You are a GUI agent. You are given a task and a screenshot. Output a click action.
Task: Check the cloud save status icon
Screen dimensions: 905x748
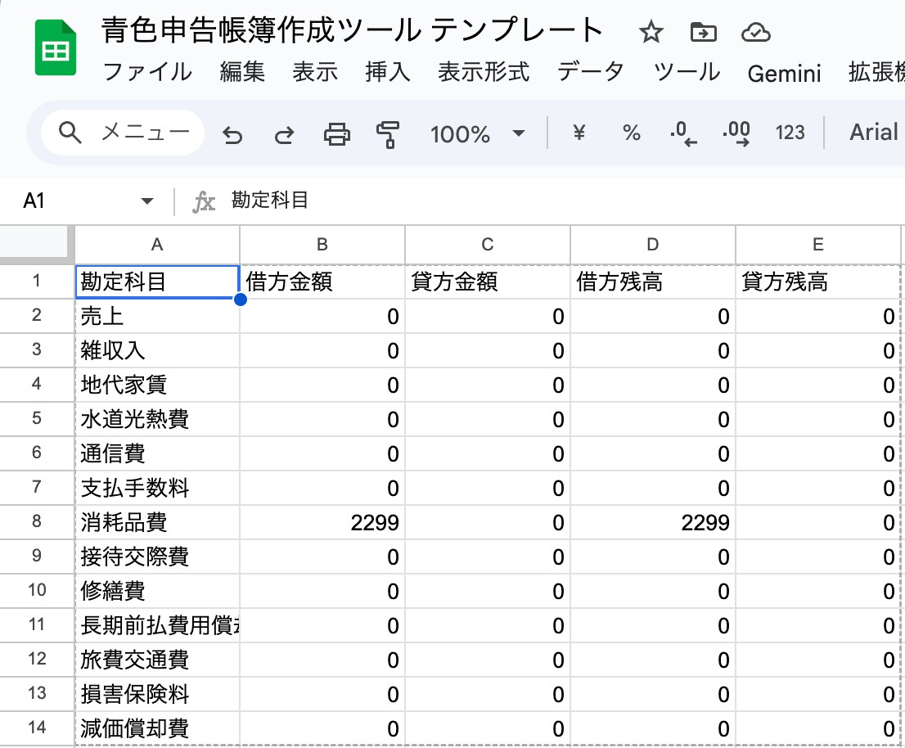coord(755,32)
